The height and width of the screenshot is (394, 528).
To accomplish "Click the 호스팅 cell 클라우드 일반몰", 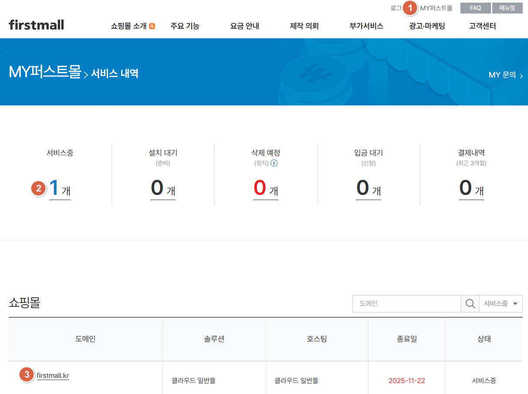I will pyautogui.click(x=296, y=380).
